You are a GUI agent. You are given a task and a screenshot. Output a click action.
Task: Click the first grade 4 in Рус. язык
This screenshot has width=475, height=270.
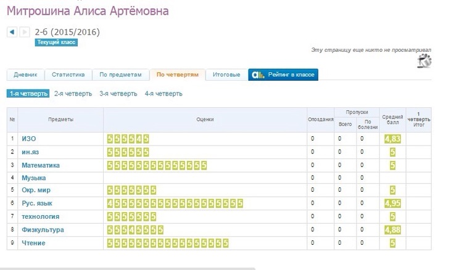110,203
